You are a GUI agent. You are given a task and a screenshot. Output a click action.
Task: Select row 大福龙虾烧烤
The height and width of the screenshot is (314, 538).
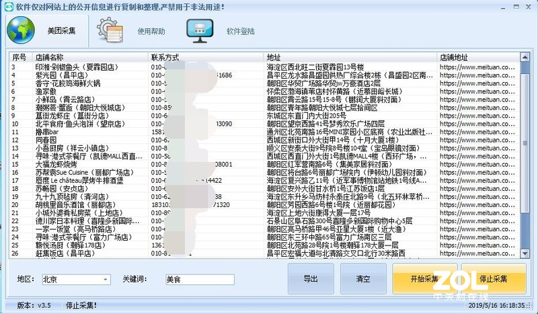pos(264,164)
